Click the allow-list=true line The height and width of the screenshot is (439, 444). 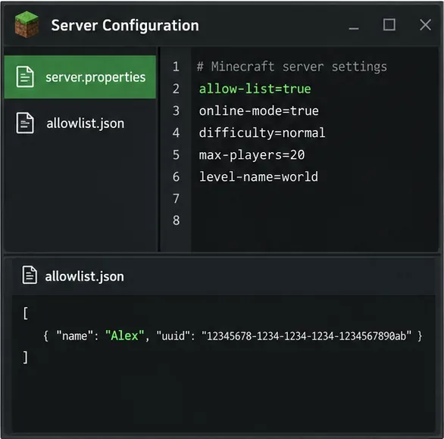pyautogui.click(x=255, y=89)
